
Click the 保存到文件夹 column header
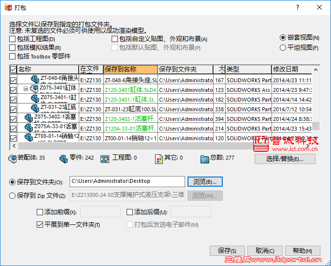click(186, 69)
